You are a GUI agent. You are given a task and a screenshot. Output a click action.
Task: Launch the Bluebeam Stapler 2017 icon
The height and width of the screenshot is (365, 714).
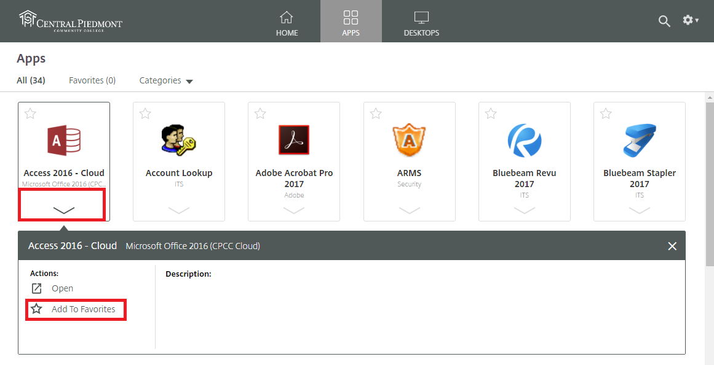pos(640,140)
